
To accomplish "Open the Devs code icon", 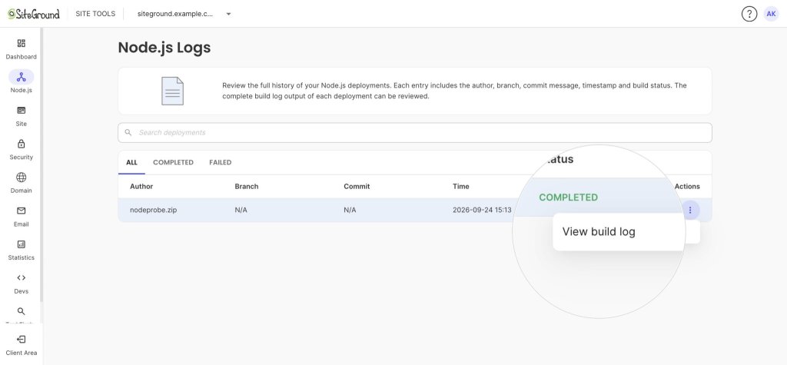I will click(x=21, y=277).
